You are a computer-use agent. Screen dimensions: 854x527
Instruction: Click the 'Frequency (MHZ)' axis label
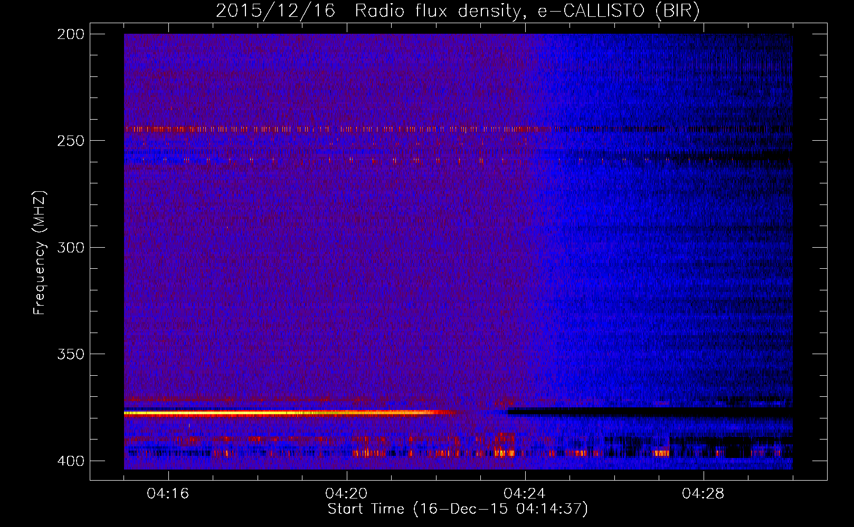tap(40, 252)
